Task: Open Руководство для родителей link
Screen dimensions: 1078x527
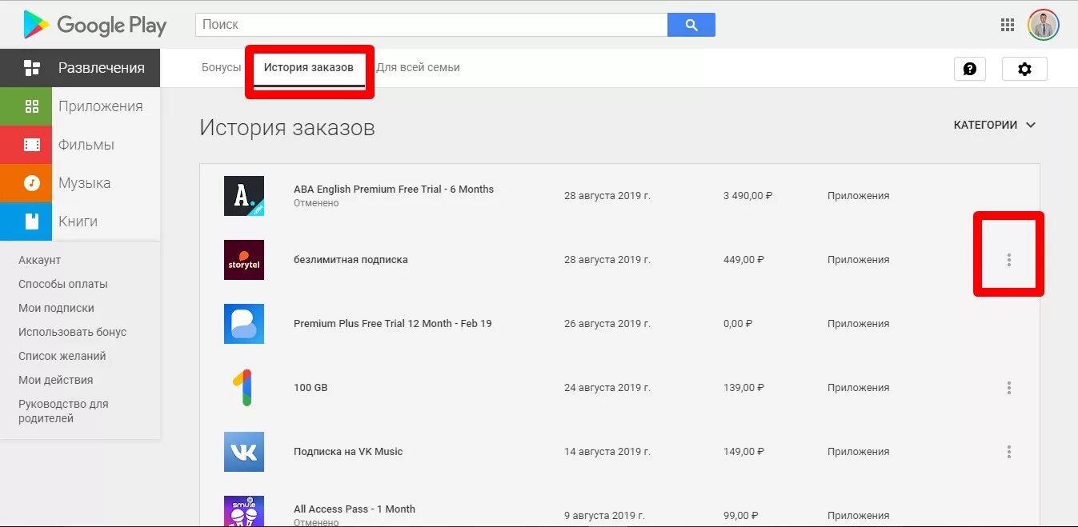Action: pos(63,411)
